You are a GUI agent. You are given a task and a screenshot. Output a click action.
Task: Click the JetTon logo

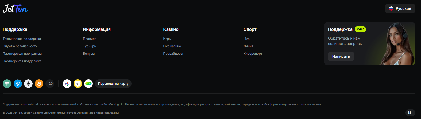pos(15,9)
